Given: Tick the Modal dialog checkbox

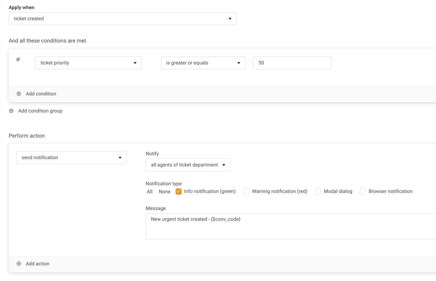Looking at the screenshot, I should [x=318, y=192].
